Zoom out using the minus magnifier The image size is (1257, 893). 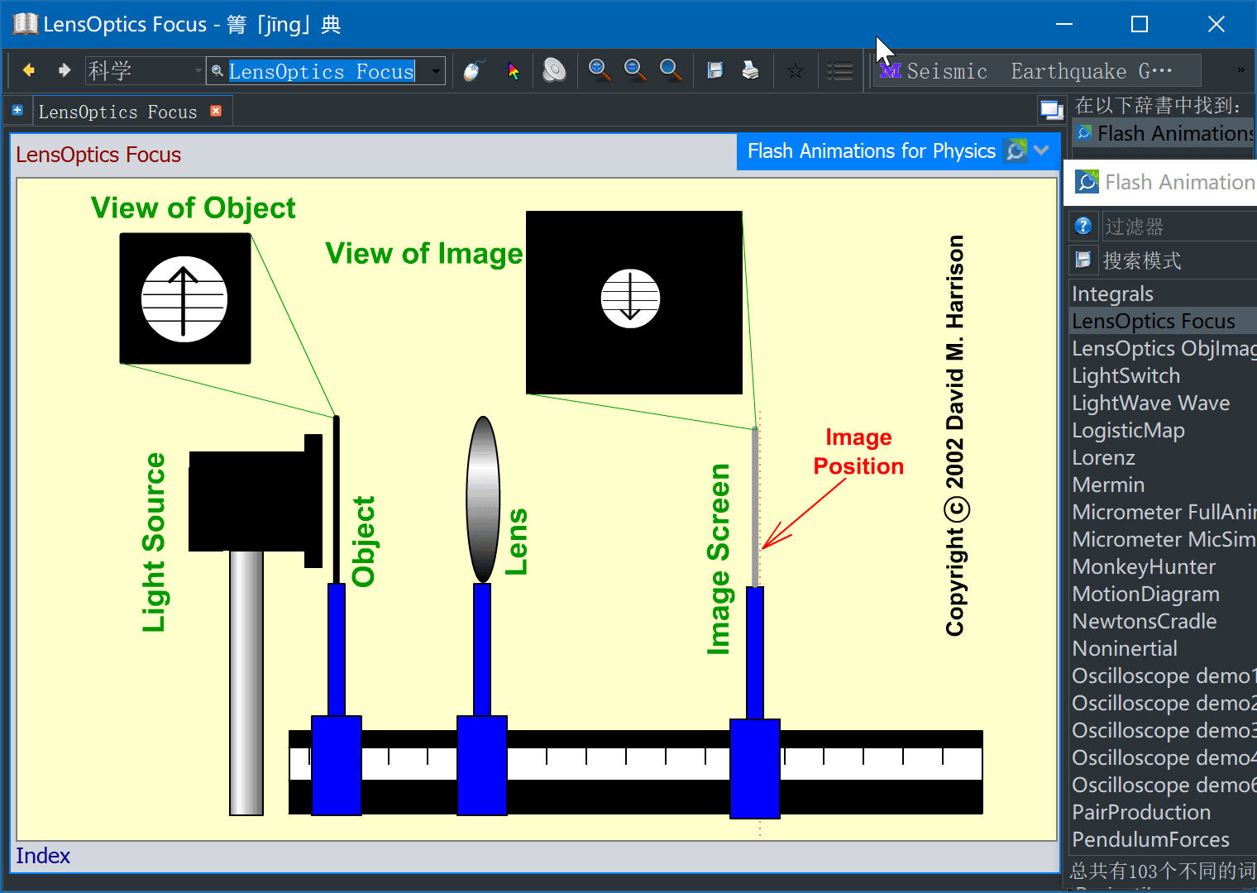tap(635, 71)
